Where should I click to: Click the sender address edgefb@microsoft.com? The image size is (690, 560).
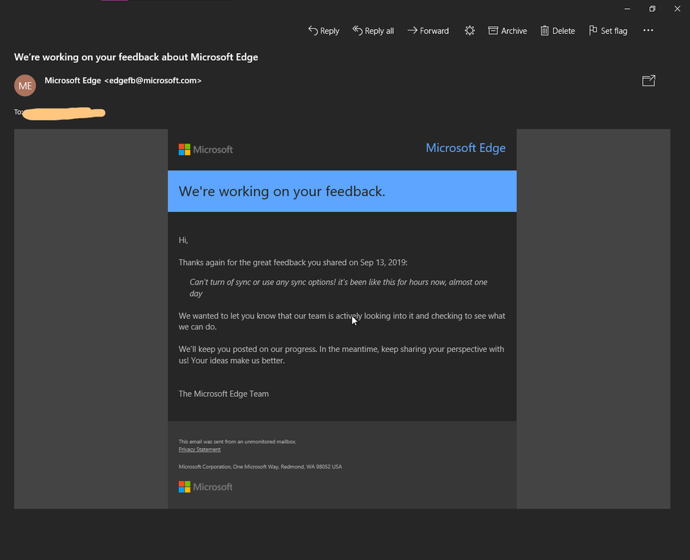click(153, 80)
